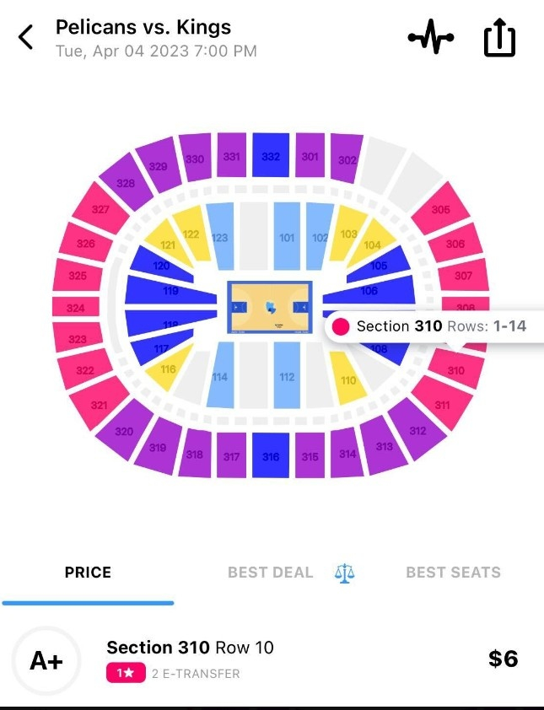
Task: Tap the Section 310 Rows 1-14 tooltip
Action: click(440, 326)
